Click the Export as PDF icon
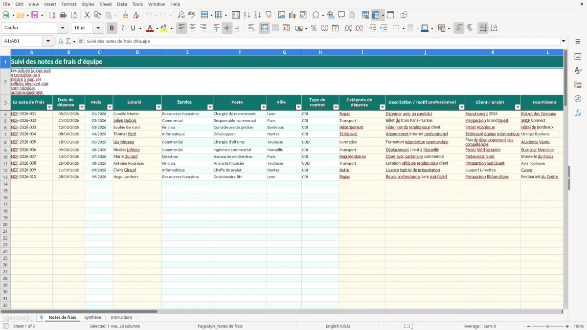 click(x=52, y=15)
